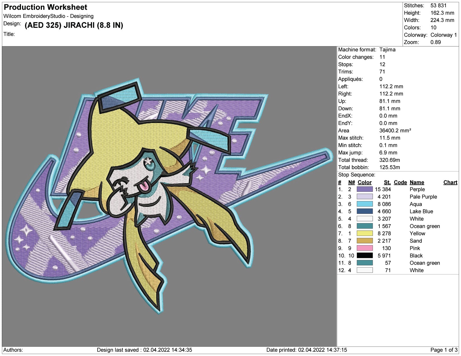The image size is (461, 356).
Task: Click the Min stitch value '0.1 mm'
Action: [x=388, y=145]
